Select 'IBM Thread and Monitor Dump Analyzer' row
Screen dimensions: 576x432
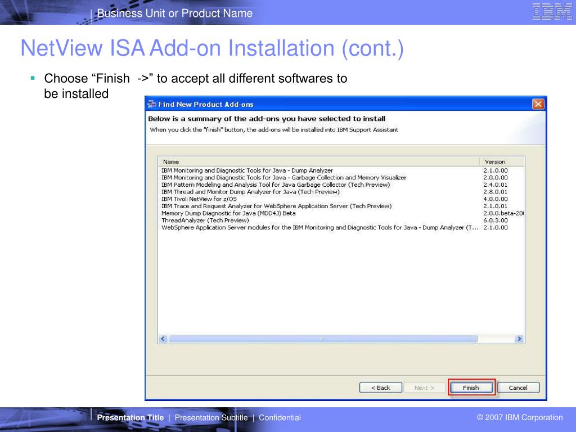[x=341, y=192]
